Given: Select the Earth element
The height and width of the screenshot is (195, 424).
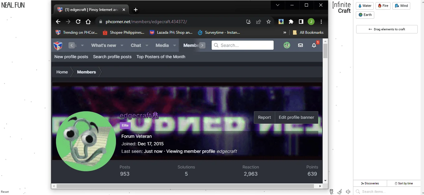Looking at the screenshot, I should click(365, 15).
